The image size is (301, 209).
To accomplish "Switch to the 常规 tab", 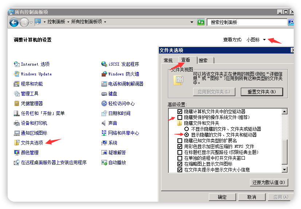I will click(x=168, y=60).
